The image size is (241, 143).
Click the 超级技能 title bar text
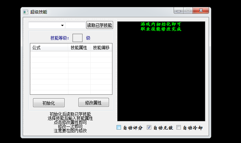[x=39, y=12]
